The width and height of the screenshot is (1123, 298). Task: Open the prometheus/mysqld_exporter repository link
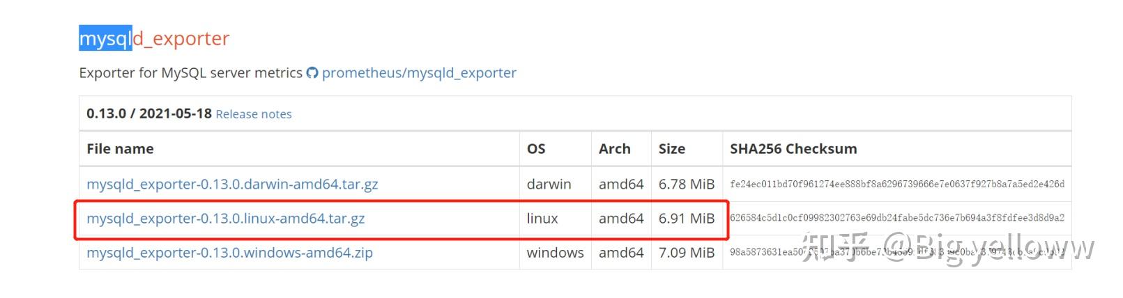tap(419, 73)
